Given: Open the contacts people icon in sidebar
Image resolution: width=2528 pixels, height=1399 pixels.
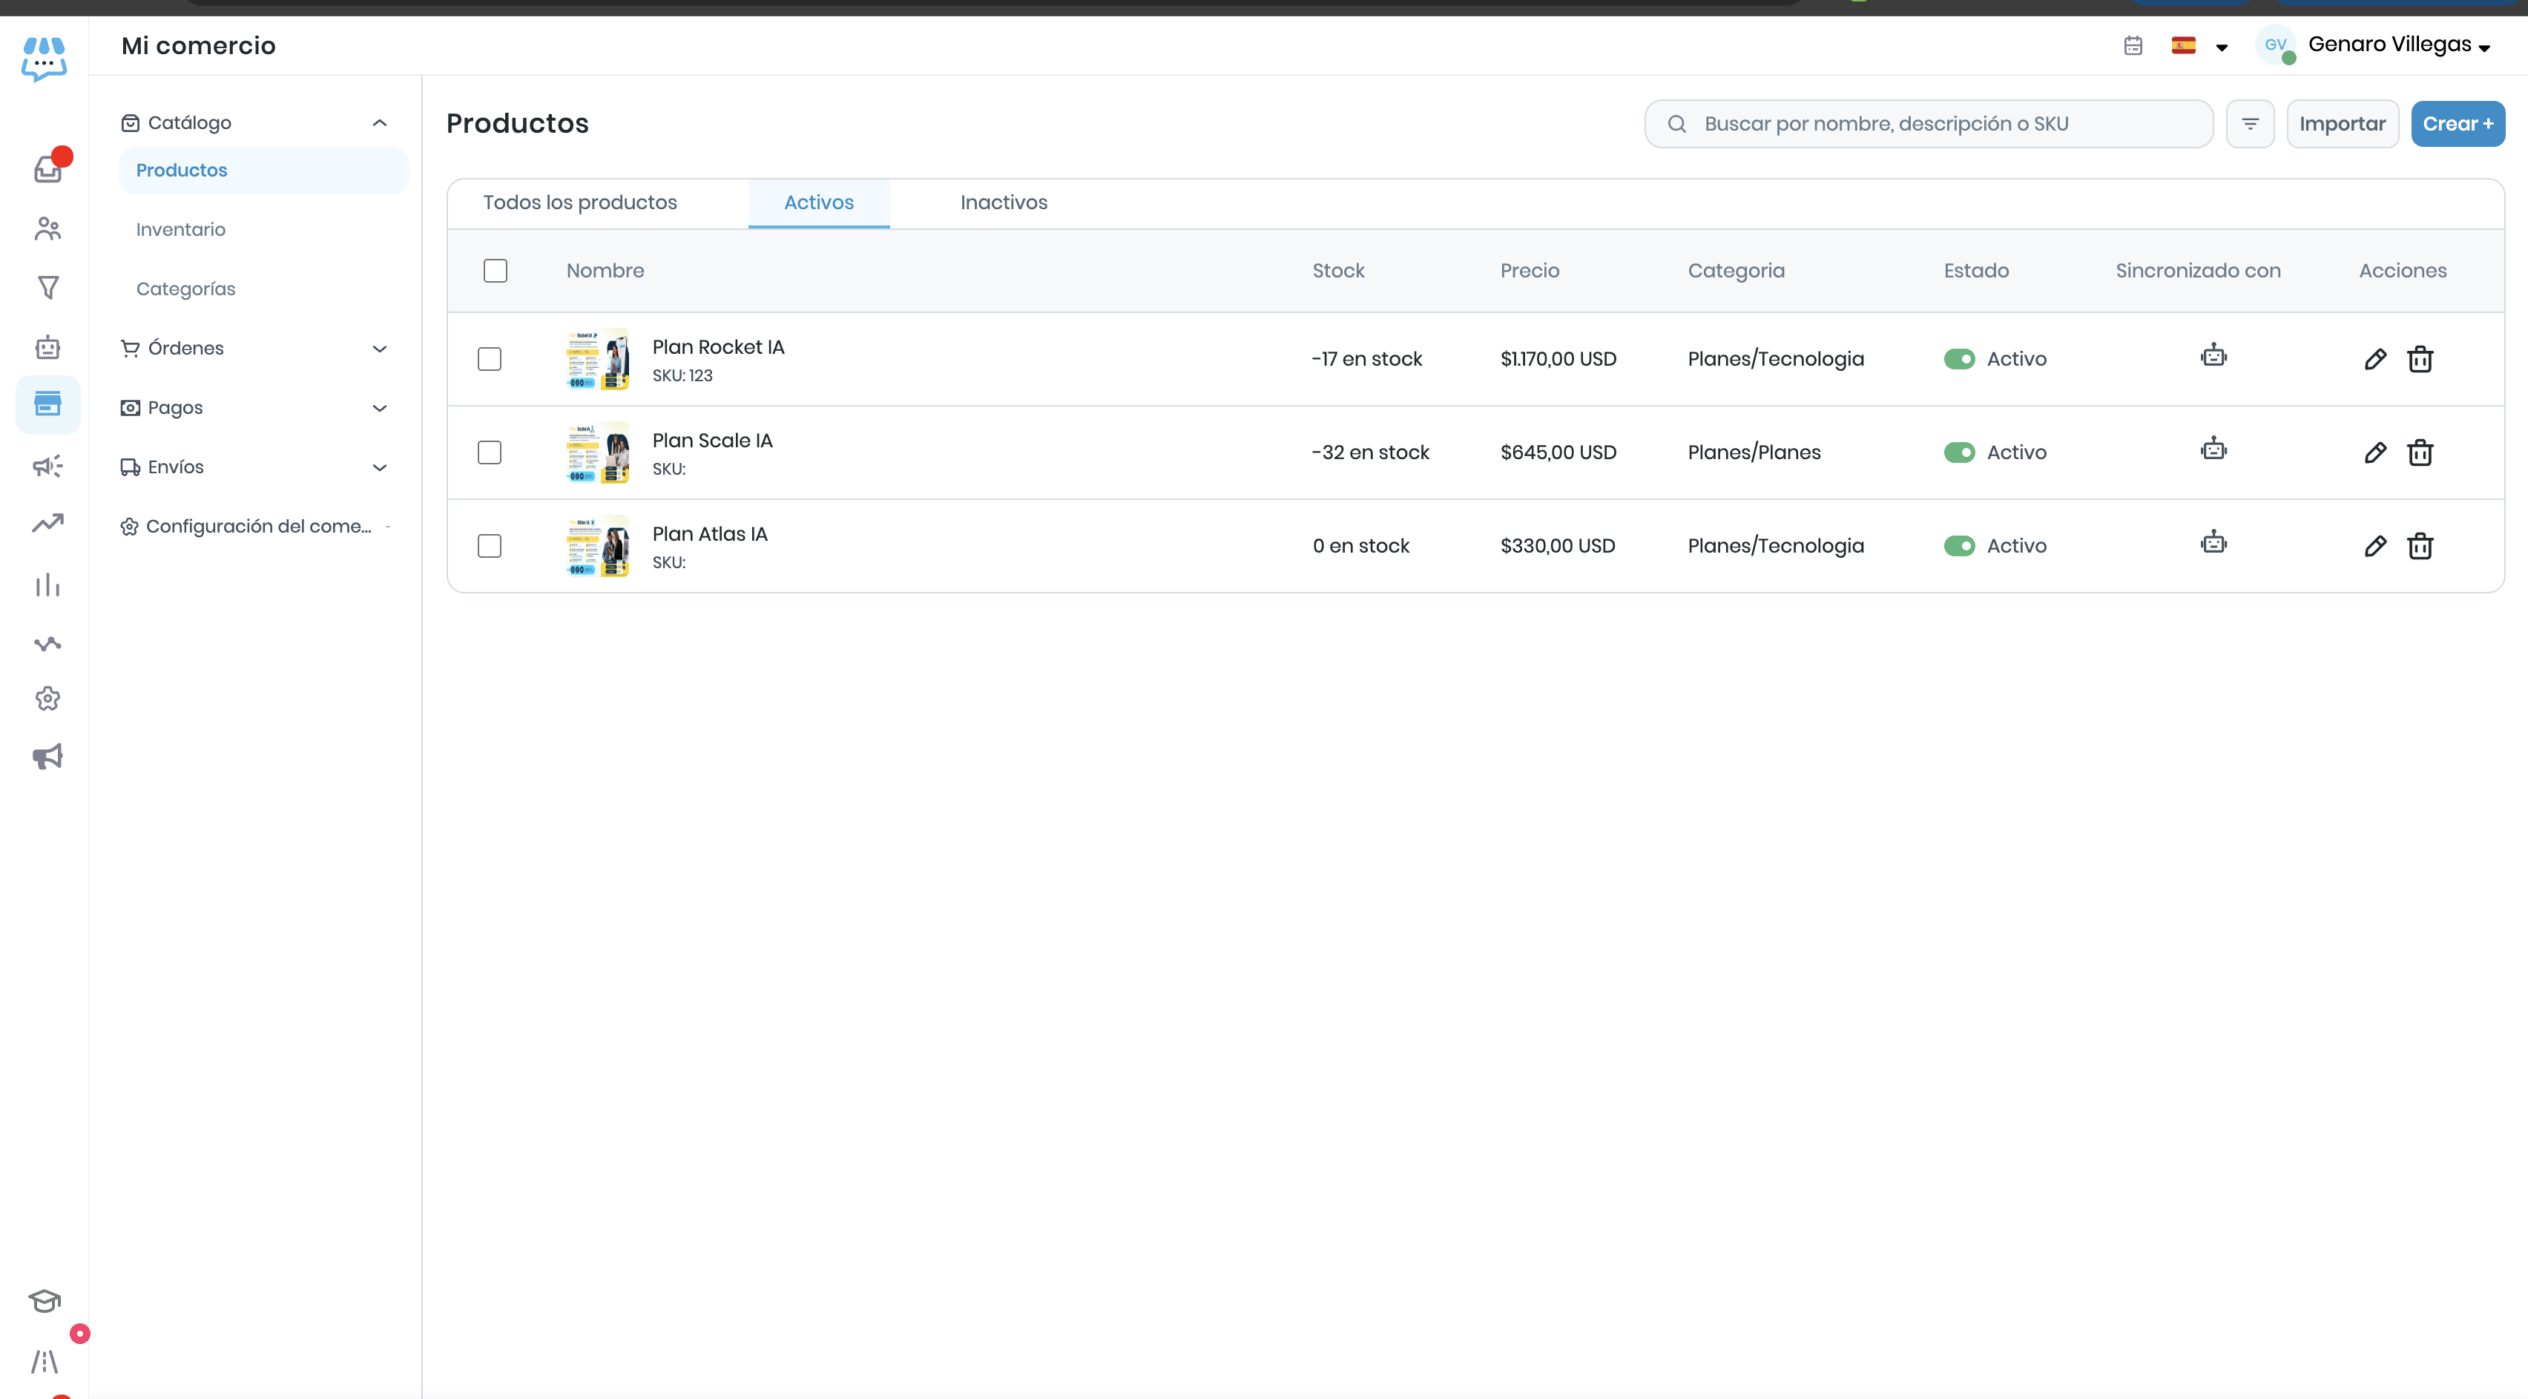Looking at the screenshot, I should (x=47, y=228).
